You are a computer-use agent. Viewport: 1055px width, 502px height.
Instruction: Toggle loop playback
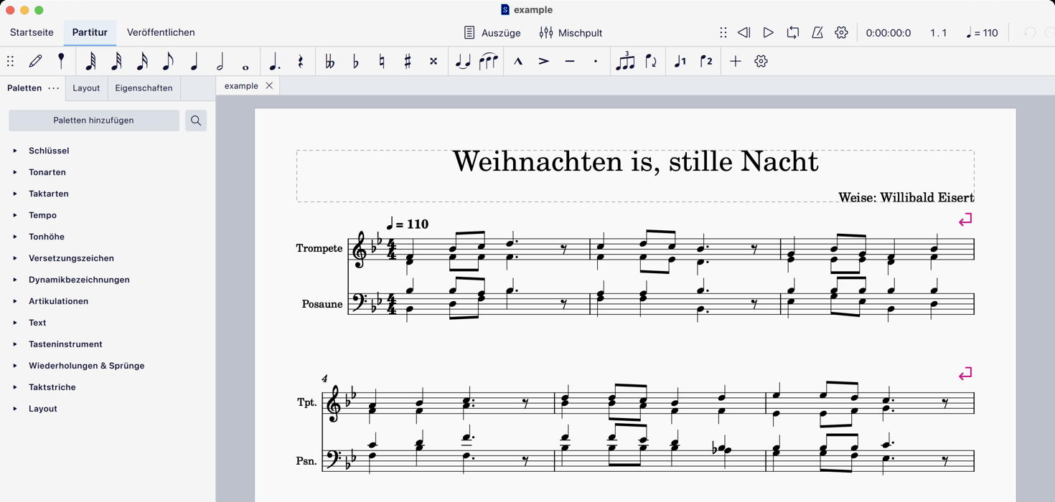click(x=792, y=33)
